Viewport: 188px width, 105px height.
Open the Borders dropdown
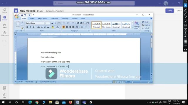(88, 27)
